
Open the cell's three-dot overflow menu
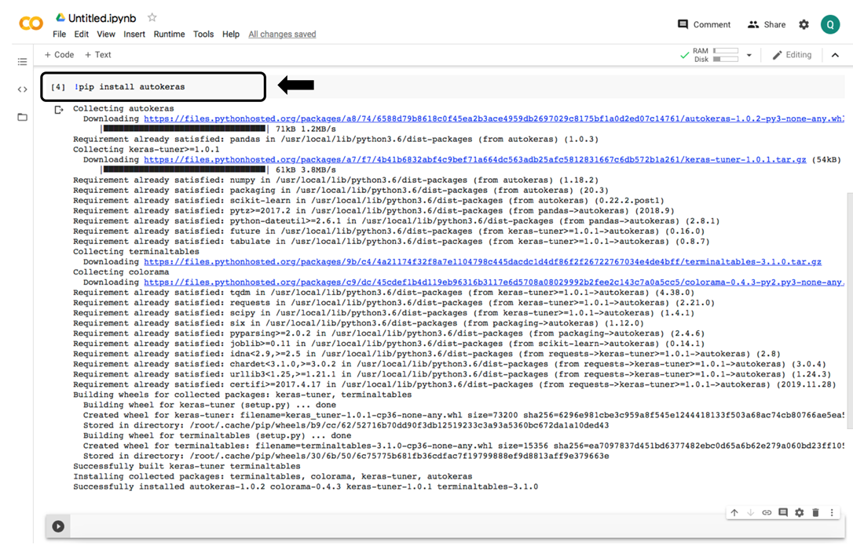[x=832, y=512]
